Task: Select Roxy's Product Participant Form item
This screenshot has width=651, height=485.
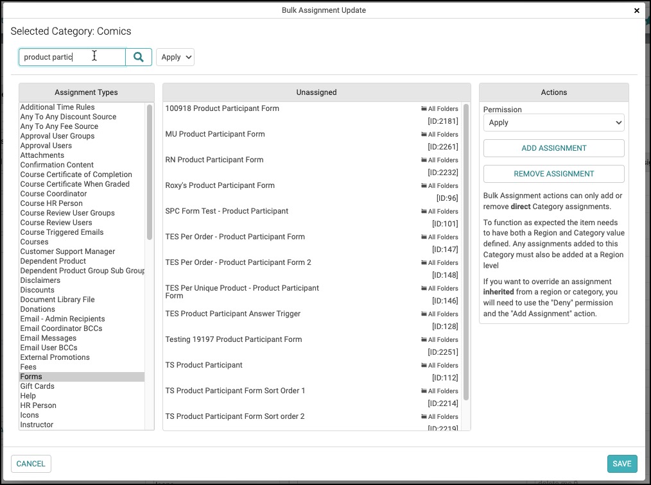Action: (x=220, y=185)
